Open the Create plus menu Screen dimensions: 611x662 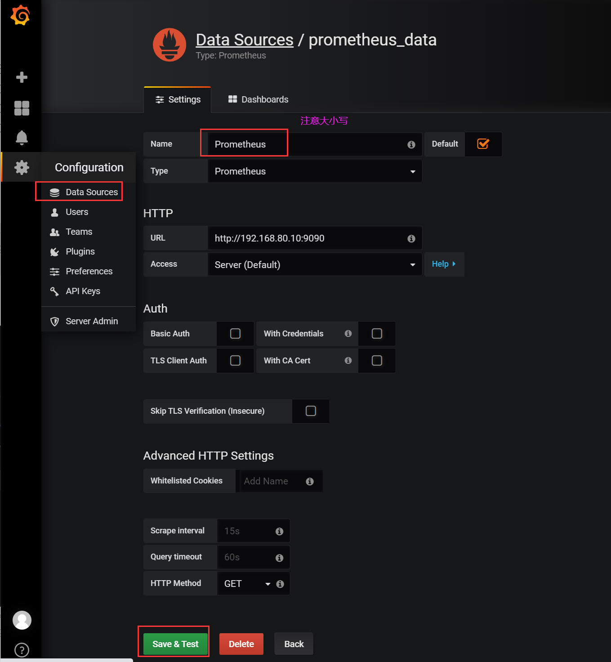(22, 77)
